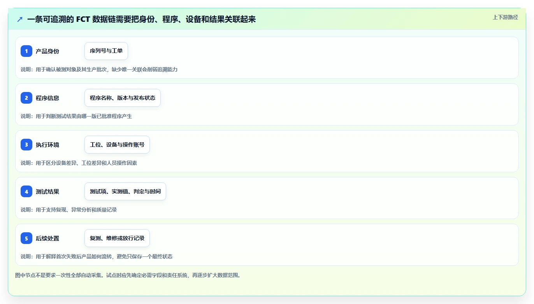Click the step 2 number badge
The image size is (534, 304).
[26, 98]
